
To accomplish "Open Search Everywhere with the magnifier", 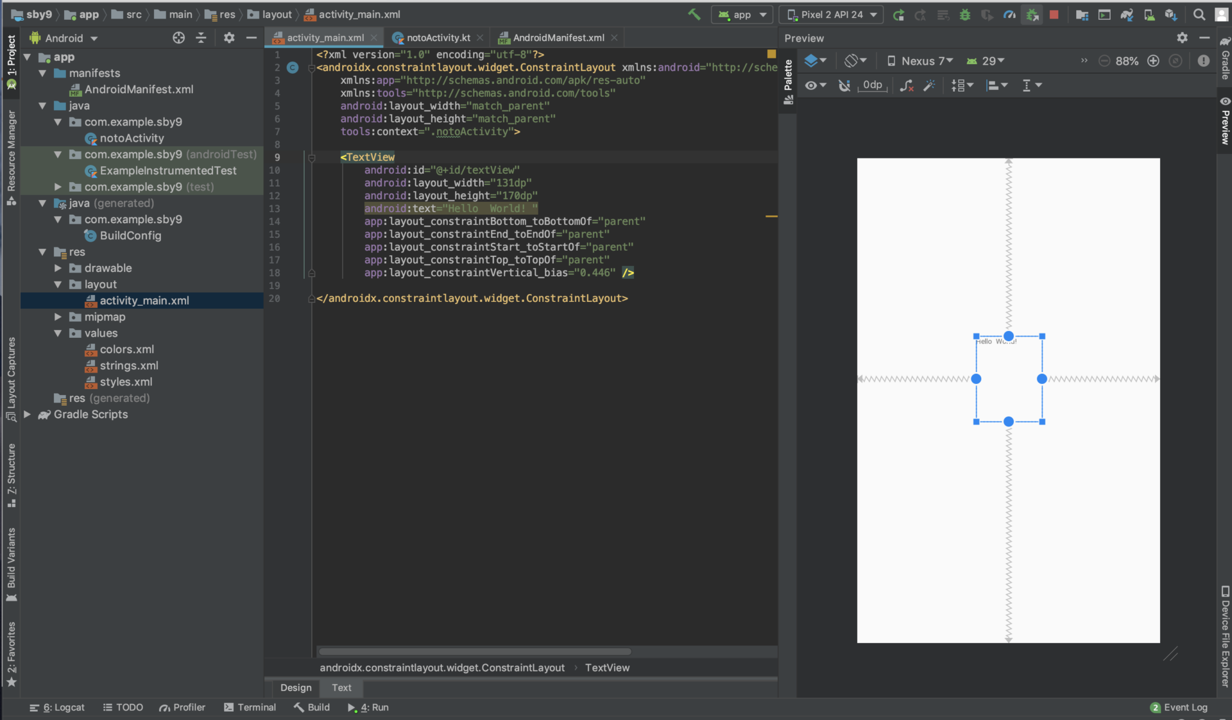I will pyautogui.click(x=1199, y=14).
